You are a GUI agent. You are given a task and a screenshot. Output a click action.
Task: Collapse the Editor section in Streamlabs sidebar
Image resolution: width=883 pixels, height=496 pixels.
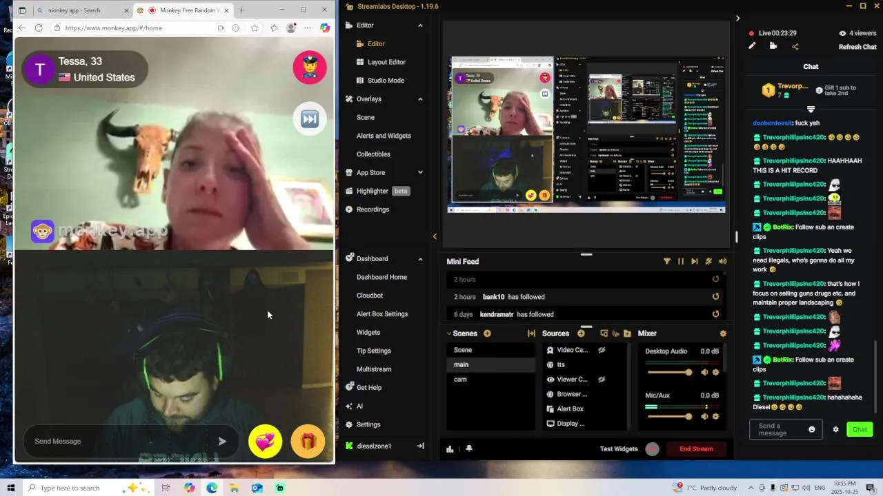[x=420, y=25]
